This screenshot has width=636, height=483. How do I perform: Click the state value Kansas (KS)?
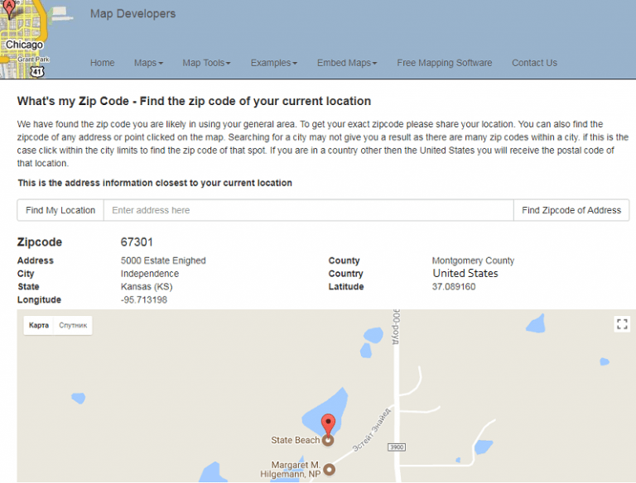[x=147, y=286]
